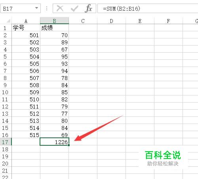Select column D header

(x=111, y=21)
